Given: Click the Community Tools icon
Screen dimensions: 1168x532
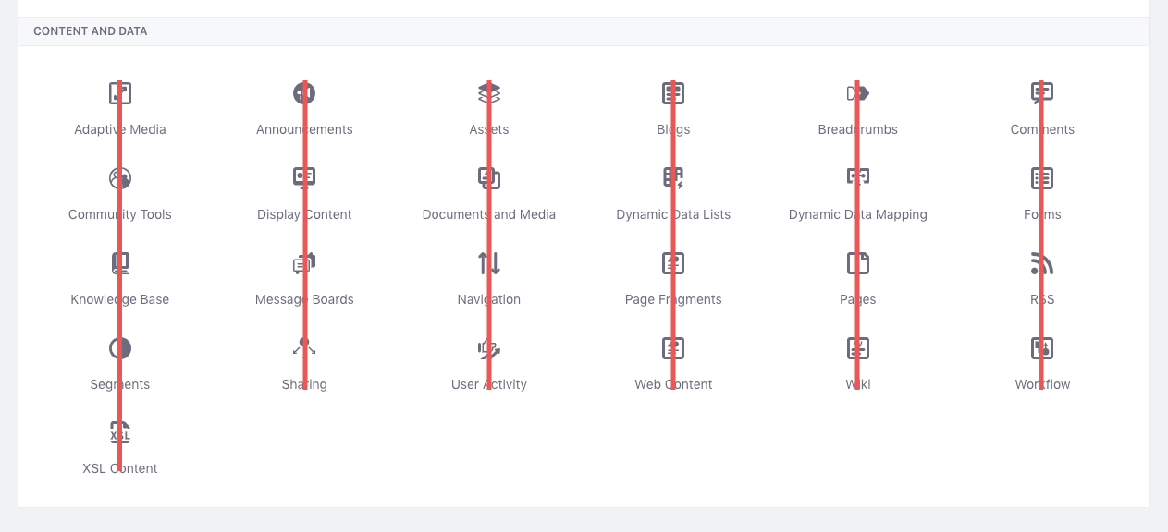Looking at the screenshot, I should pyautogui.click(x=119, y=177).
